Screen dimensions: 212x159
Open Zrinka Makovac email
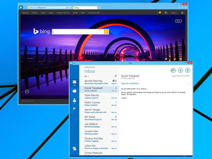coord(99,153)
